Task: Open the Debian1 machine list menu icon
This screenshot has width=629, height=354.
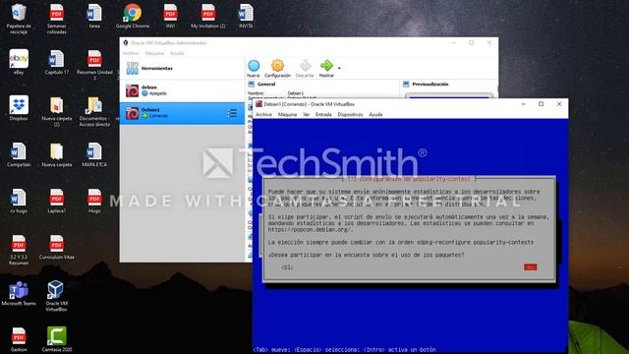Action: [232, 113]
